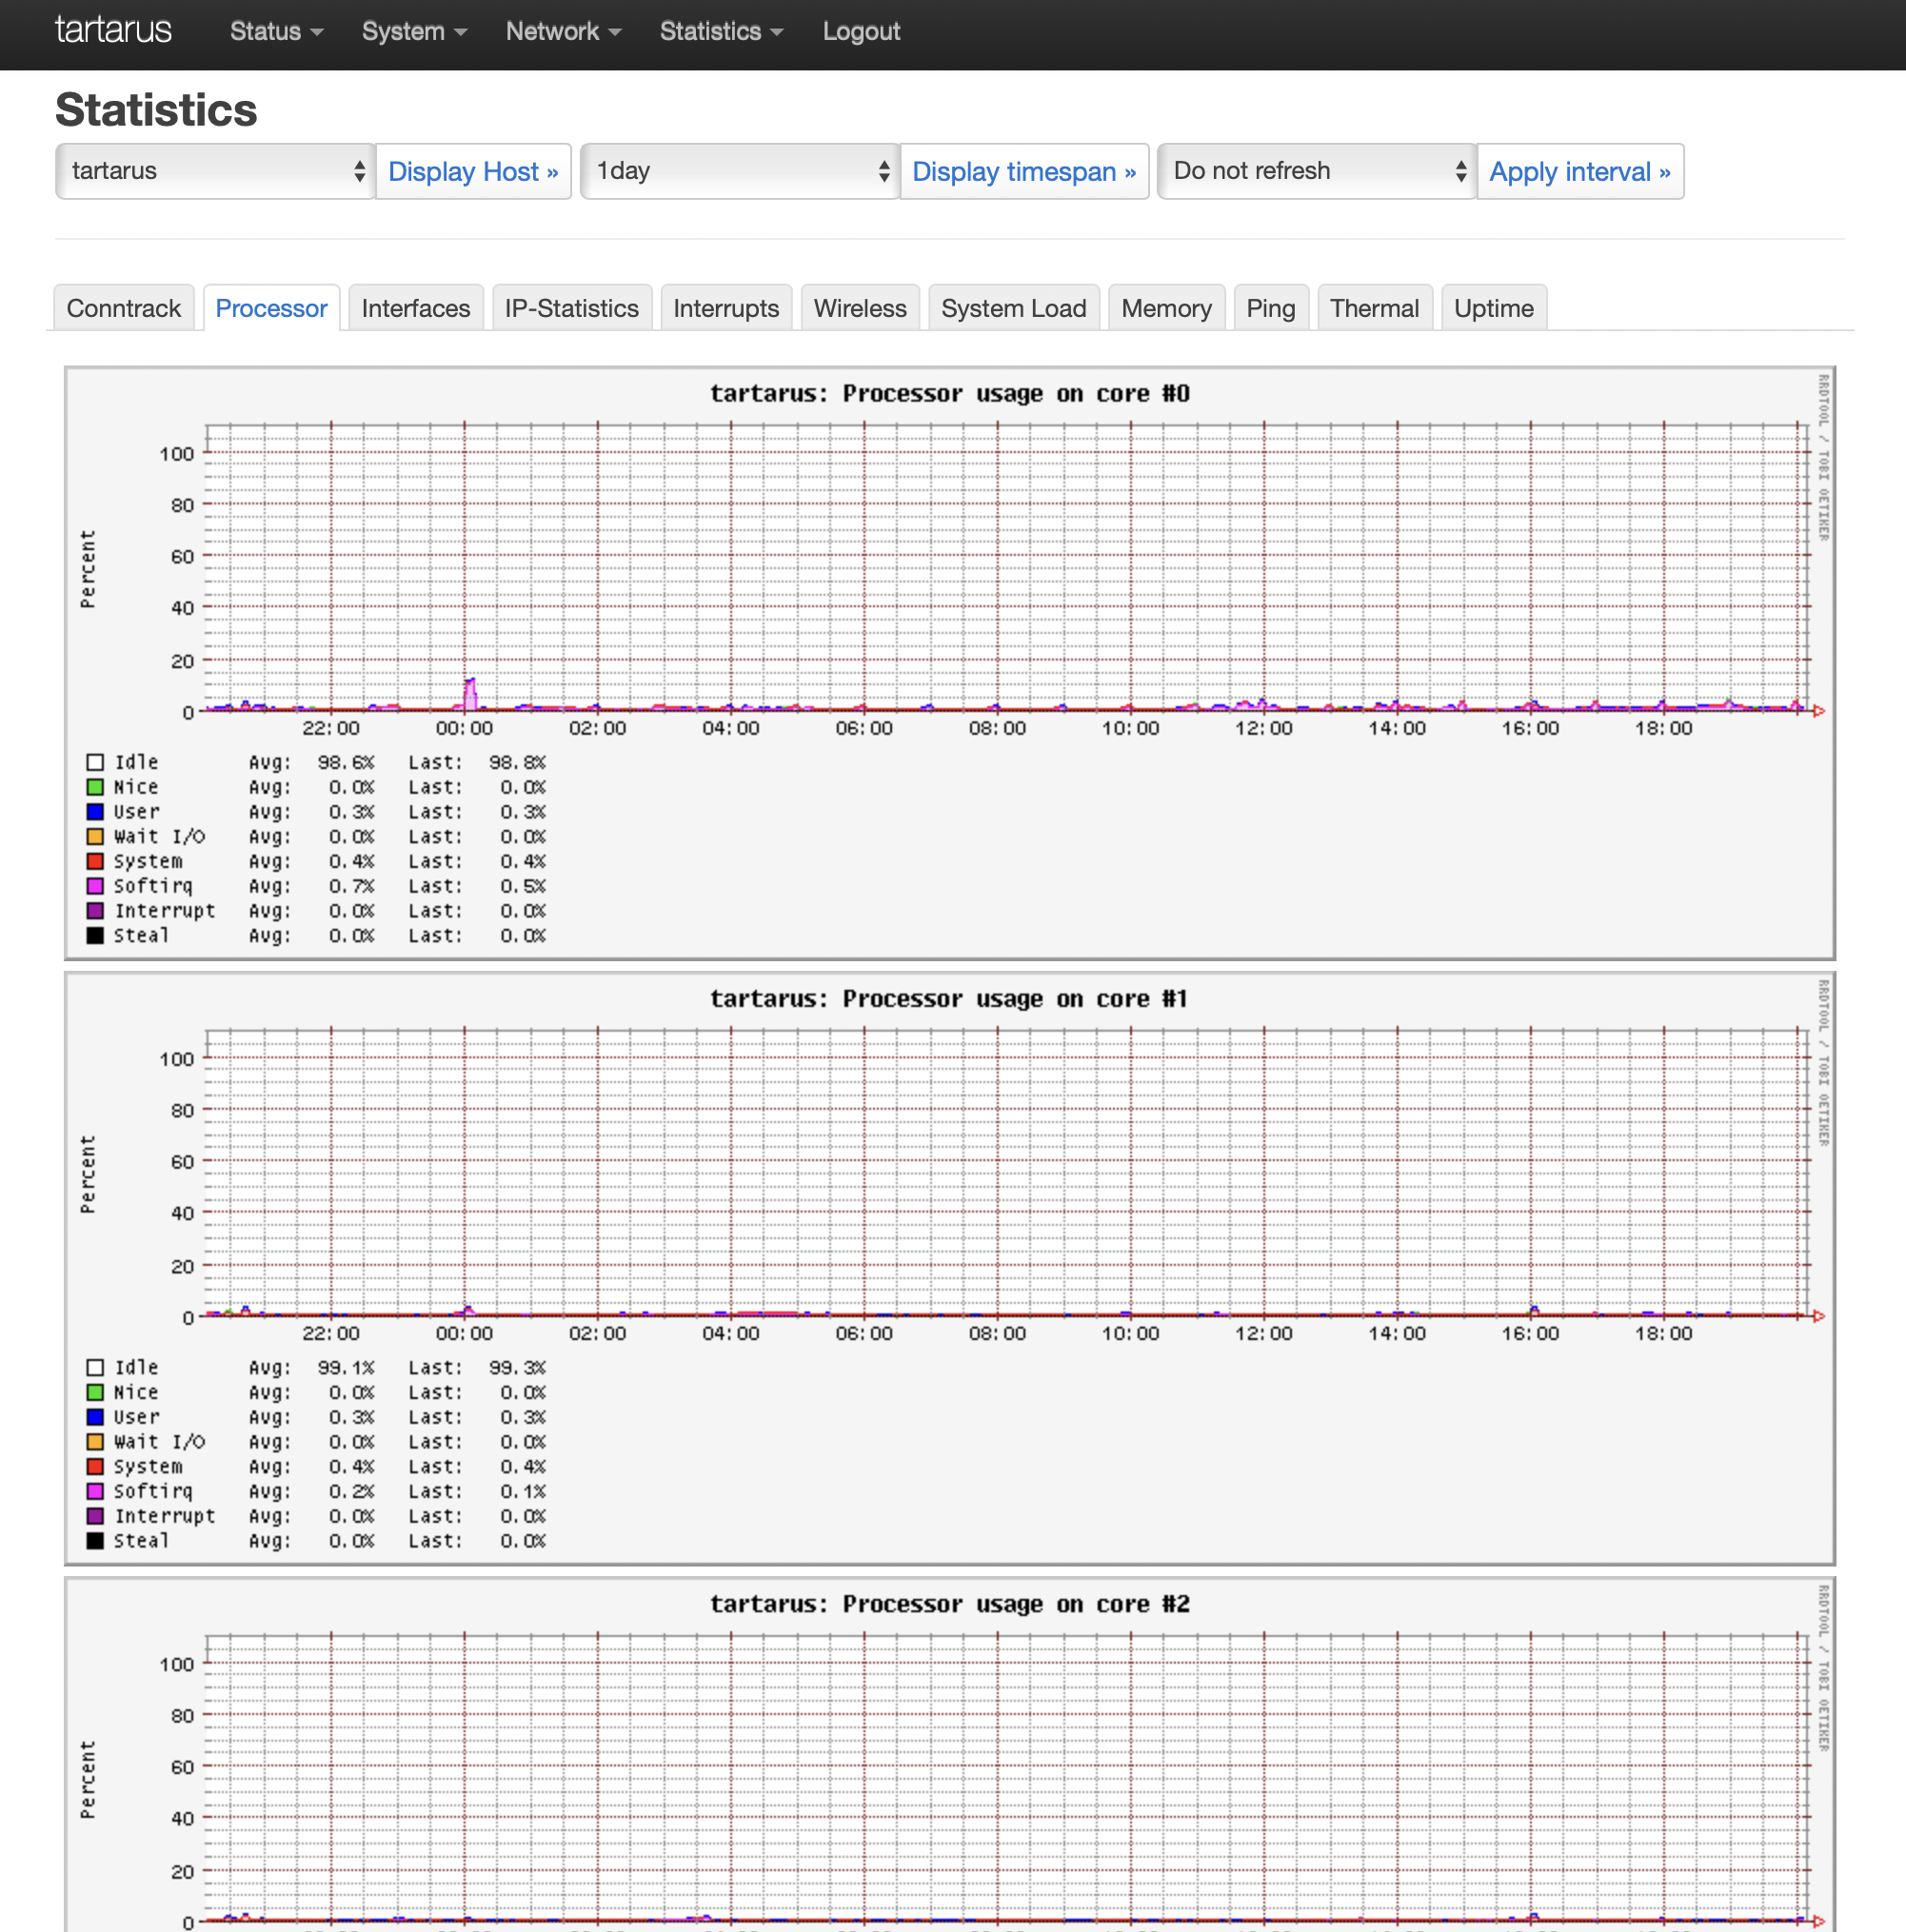Image resolution: width=1906 pixels, height=1932 pixels.
Task: Open the Interrupts tab
Action: click(x=725, y=308)
